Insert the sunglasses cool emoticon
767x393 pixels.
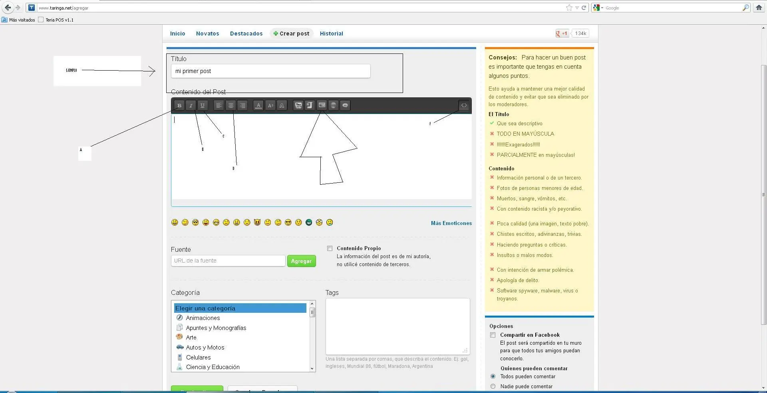click(x=288, y=223)
